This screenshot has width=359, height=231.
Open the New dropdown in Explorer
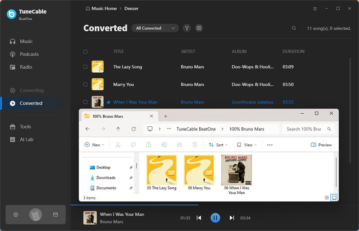[x=94, y=145]
